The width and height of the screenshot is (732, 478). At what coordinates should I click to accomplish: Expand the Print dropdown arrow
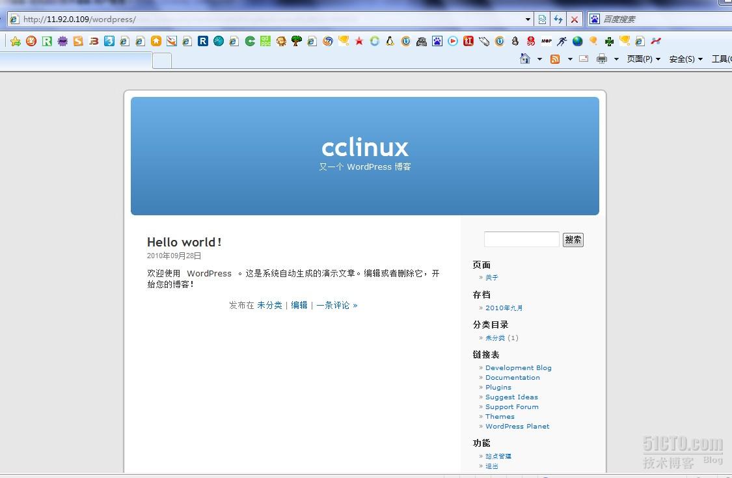point(616,59)
